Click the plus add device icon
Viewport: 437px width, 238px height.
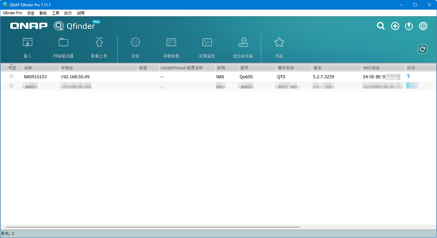(x=395, y=26)
